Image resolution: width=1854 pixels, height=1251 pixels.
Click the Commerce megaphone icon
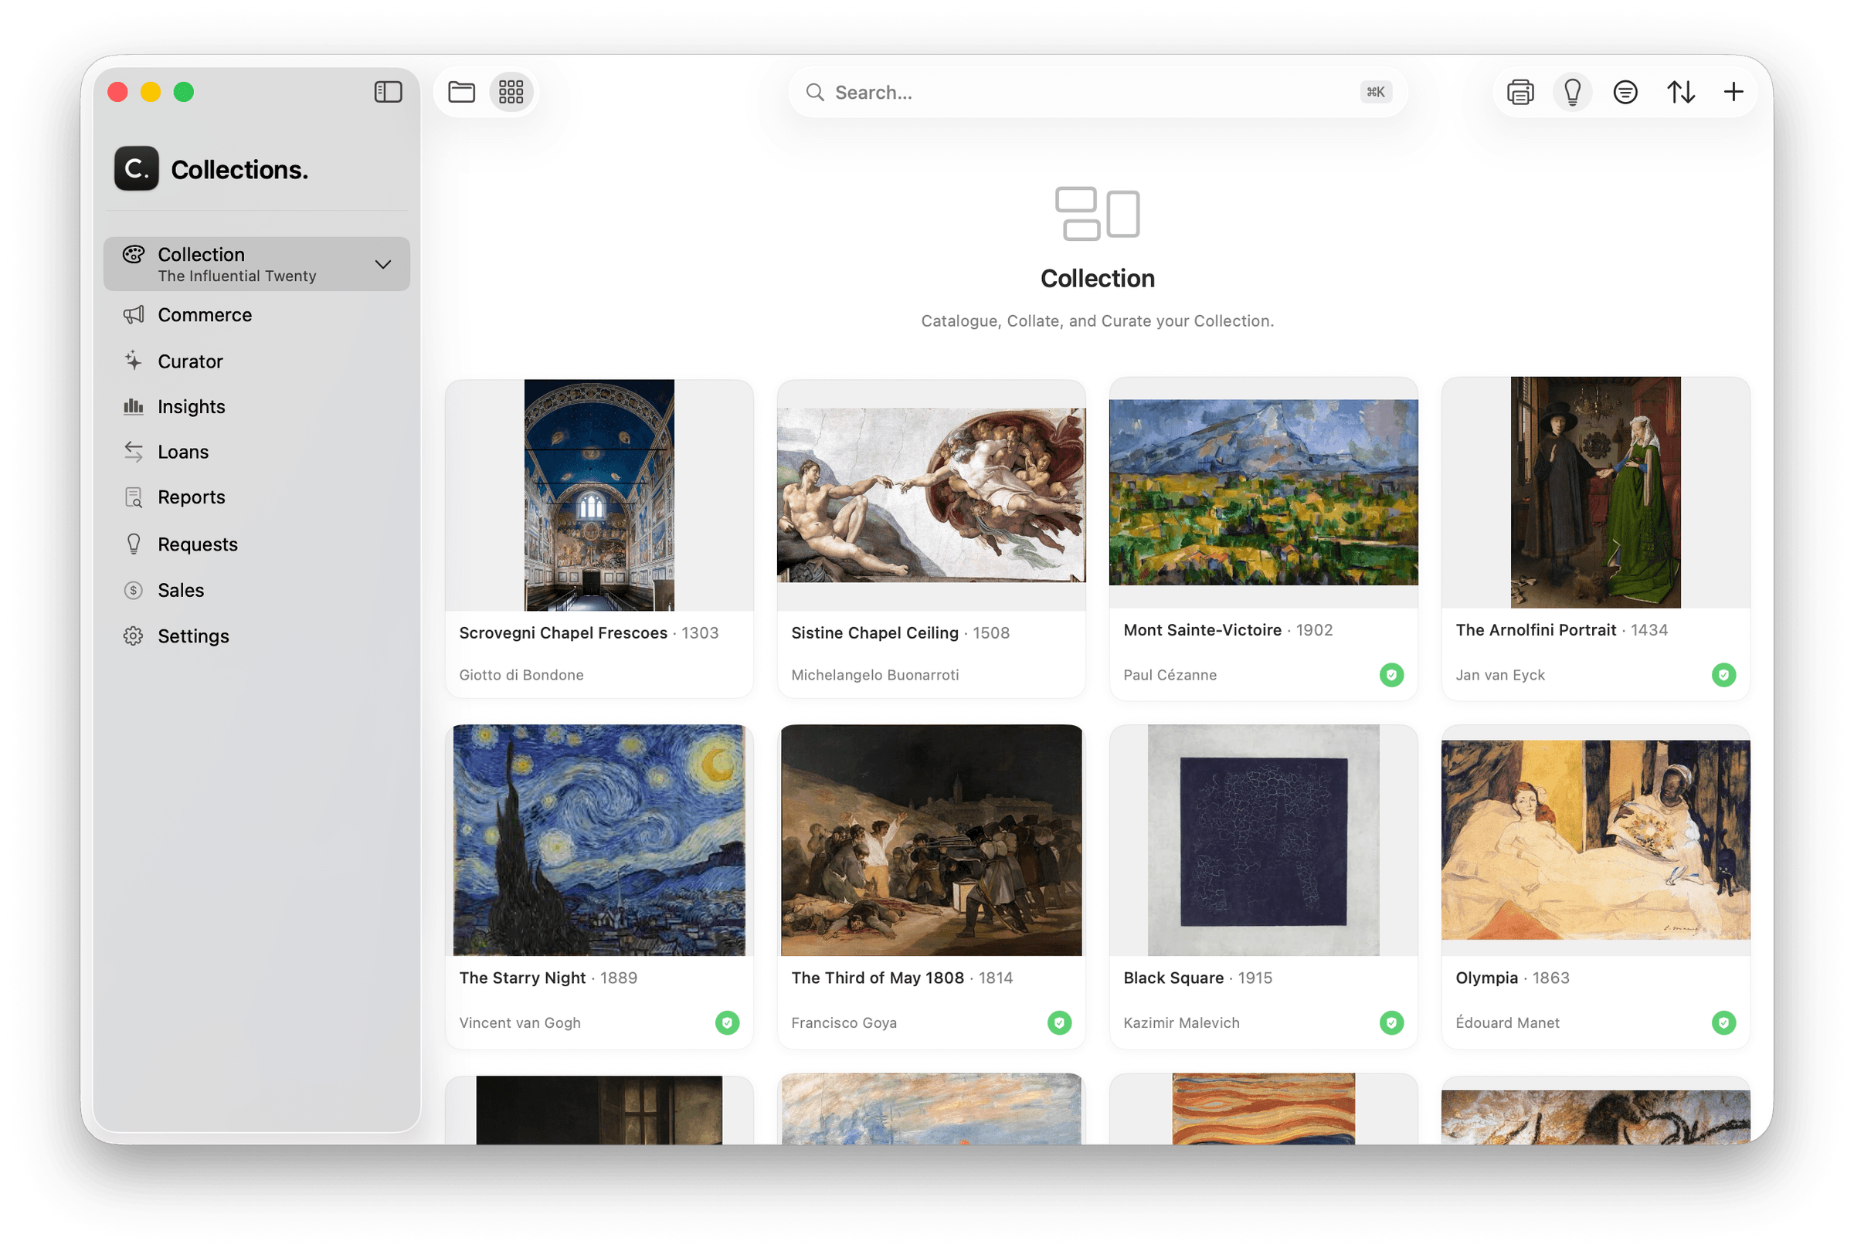click(x=133, y=315)
